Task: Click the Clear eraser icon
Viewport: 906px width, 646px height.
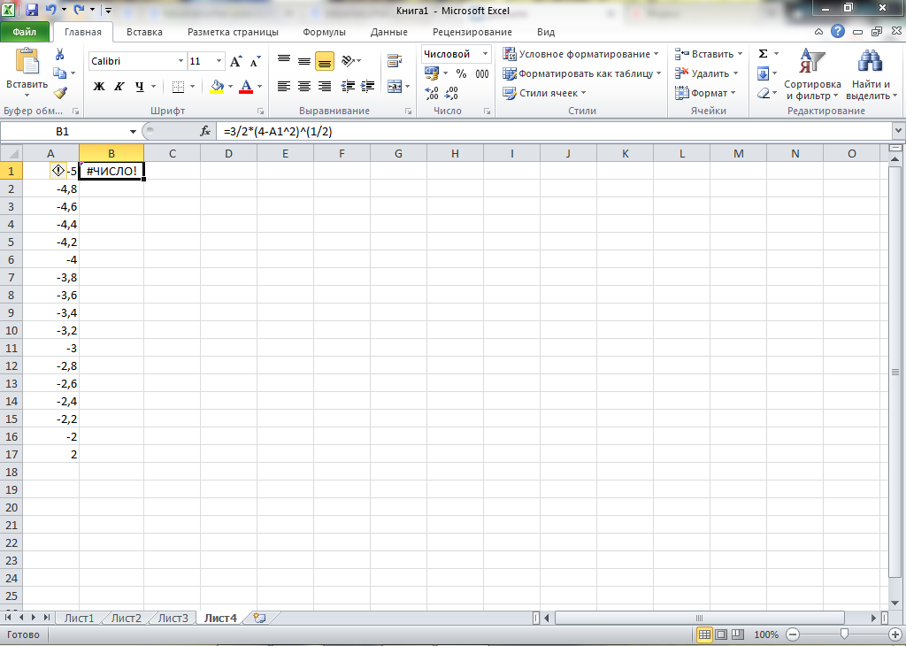Action: coord(763,92)
